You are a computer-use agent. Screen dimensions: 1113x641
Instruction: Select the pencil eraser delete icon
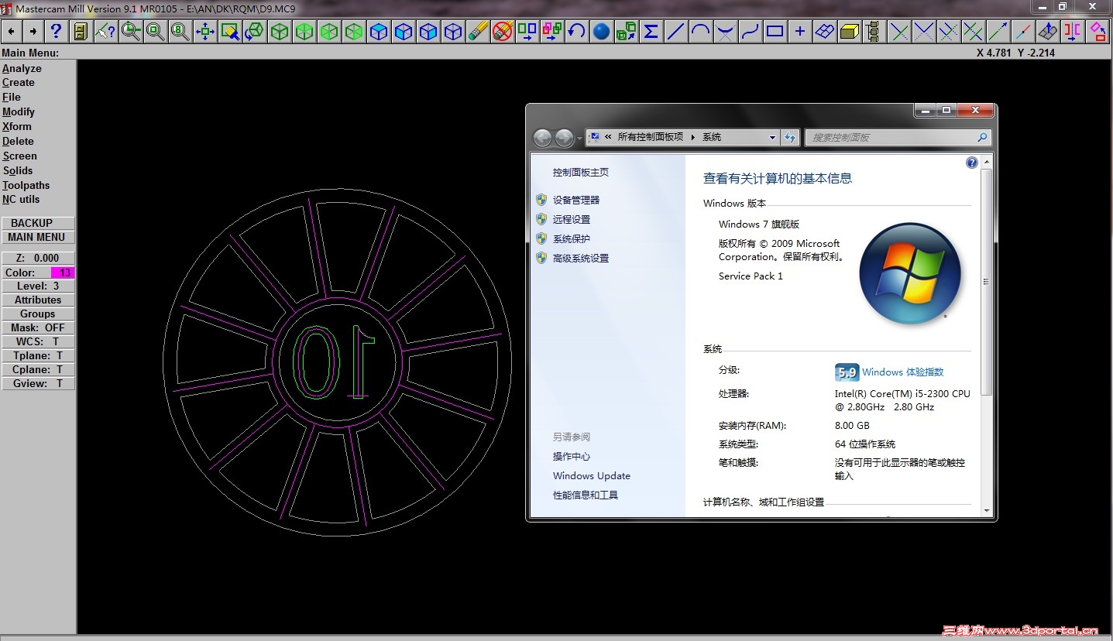tap(478, 32)
